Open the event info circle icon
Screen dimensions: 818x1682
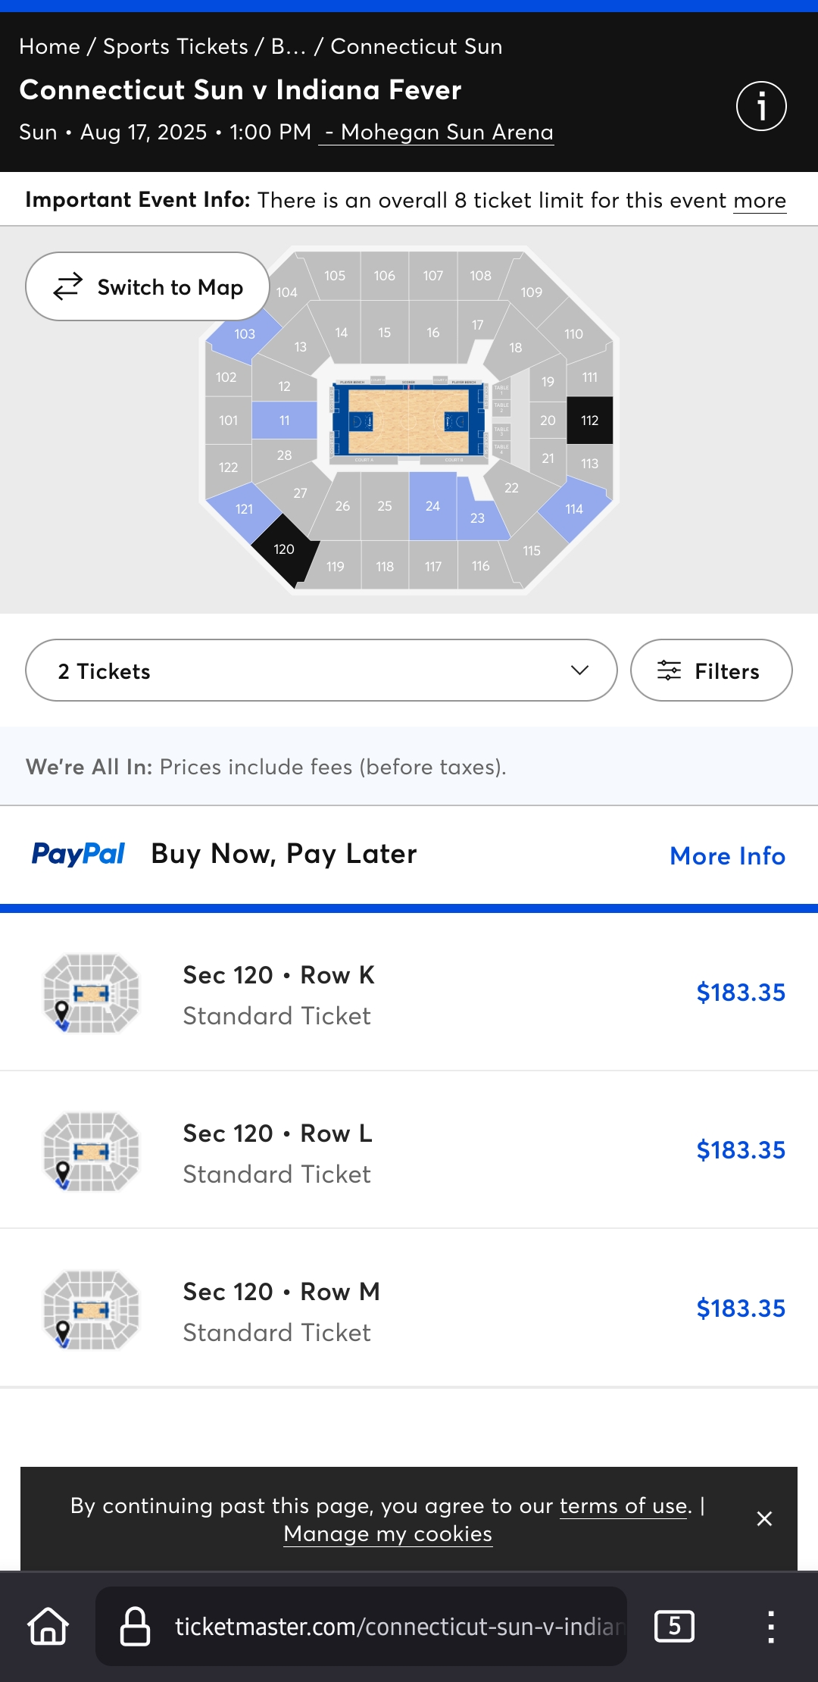tap(761, 106)
